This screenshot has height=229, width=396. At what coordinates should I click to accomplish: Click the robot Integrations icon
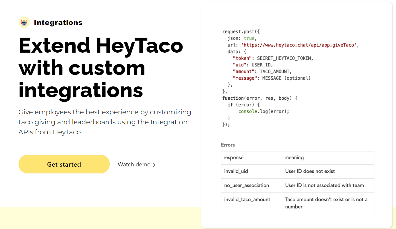(24, 22)
